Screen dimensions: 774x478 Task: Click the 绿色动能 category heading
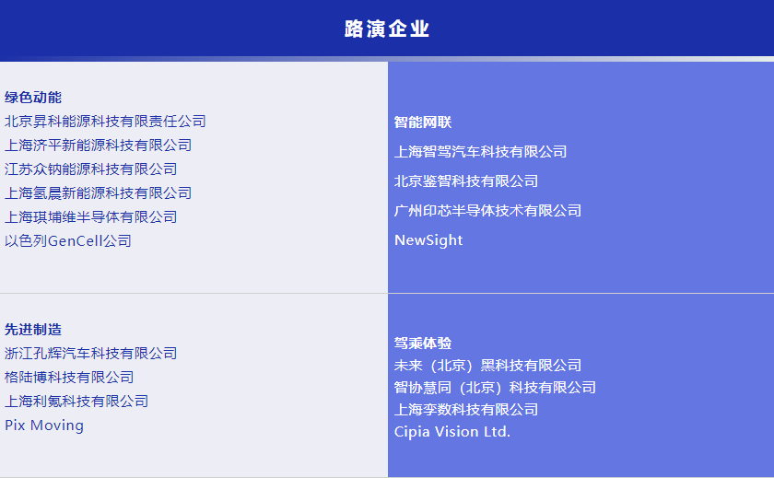click(33, 98)
